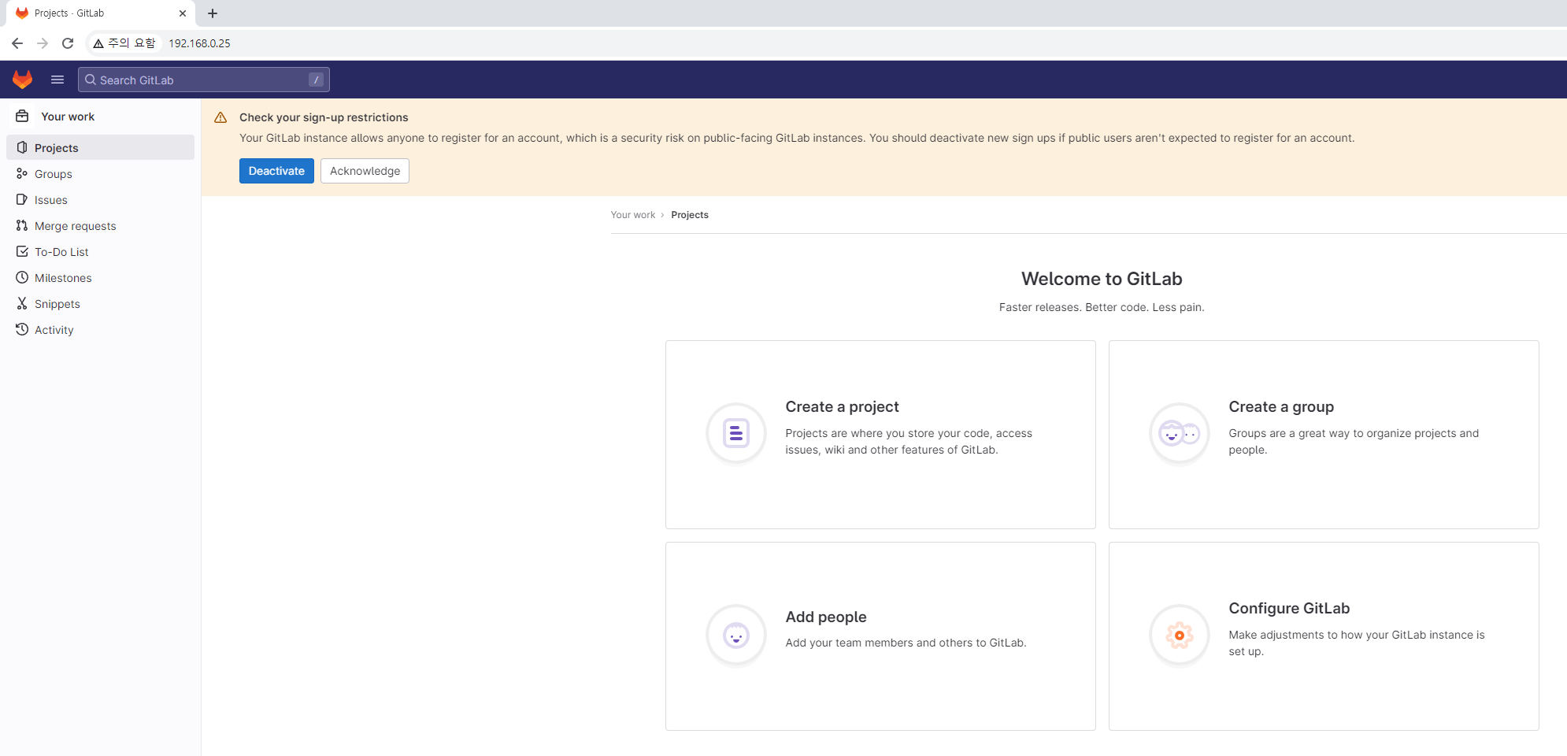Screen dimensions: 1567x756
Task: Focus the Search GitLab input field
Action: tap(203, 80)
